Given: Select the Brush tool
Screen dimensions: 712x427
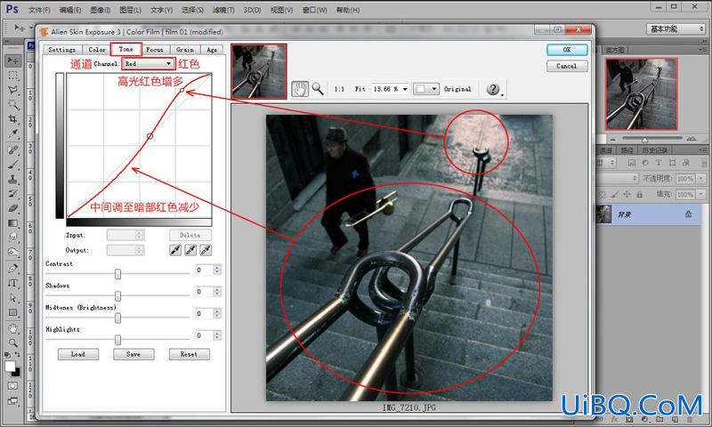Looking at the screenshot, I should coord(12,165).
